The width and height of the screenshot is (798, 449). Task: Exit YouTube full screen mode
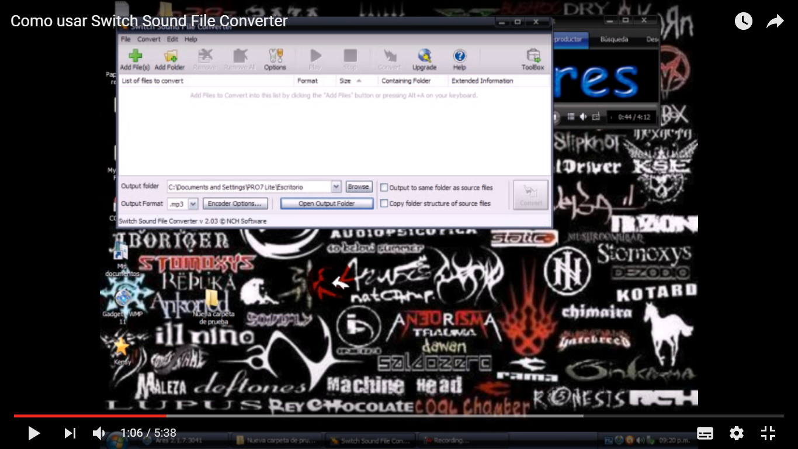[x=768, y=433]
